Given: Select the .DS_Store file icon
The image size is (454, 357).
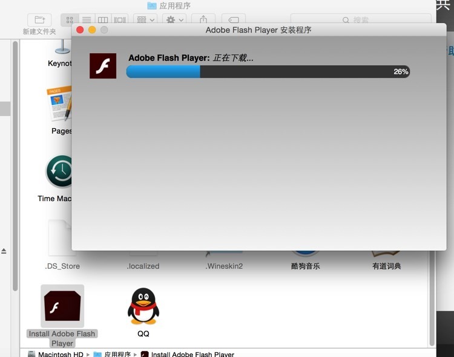Looking at the screenshot, I should pyautogui.click(x=60, y=238).
